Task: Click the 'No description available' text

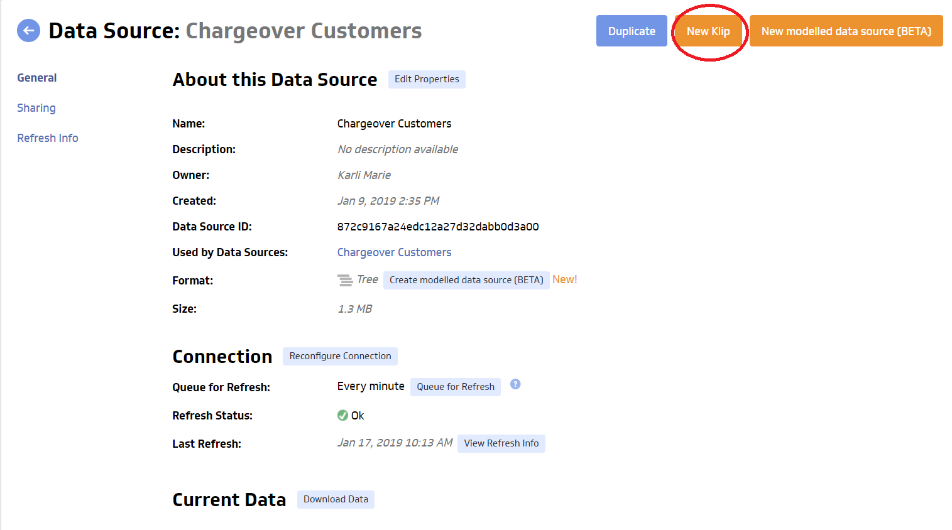Action: [398, 149]
